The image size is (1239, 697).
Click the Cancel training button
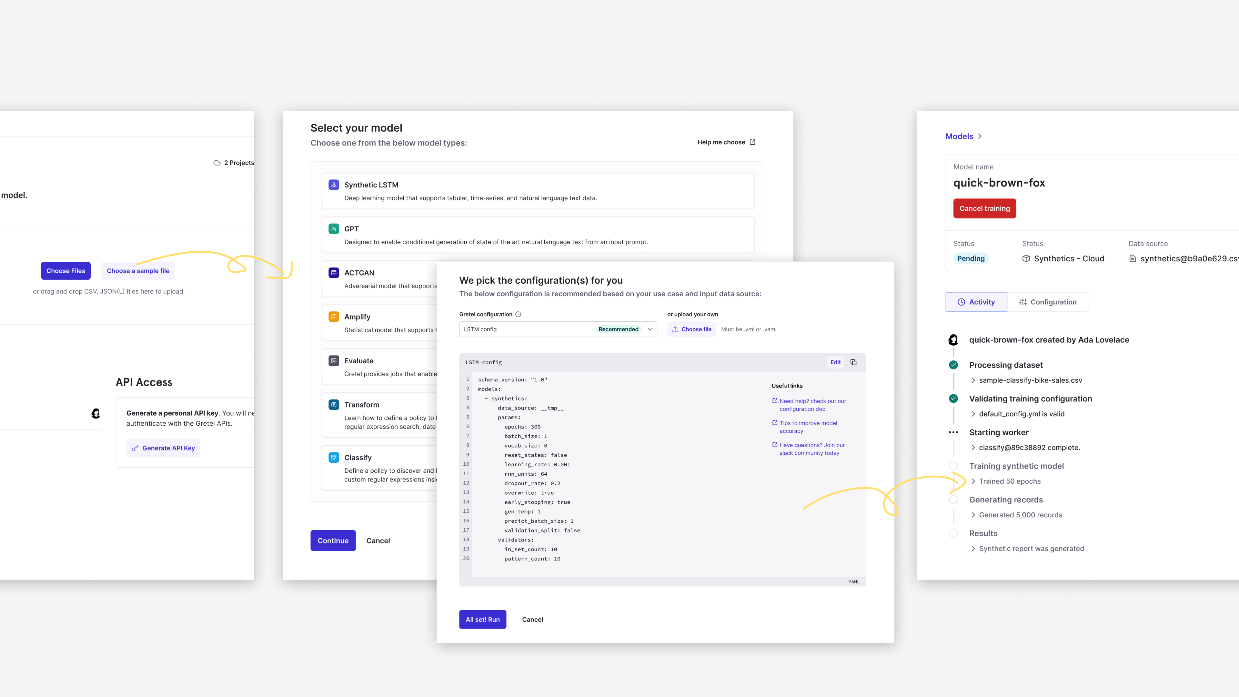pos(984,208)
